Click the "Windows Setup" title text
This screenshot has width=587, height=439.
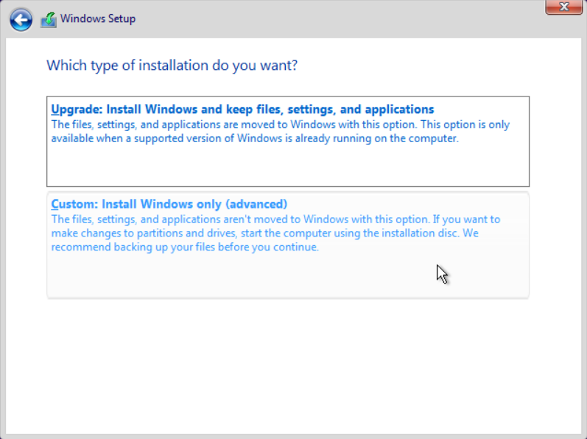pyautogui.click(x=98, y=18)
